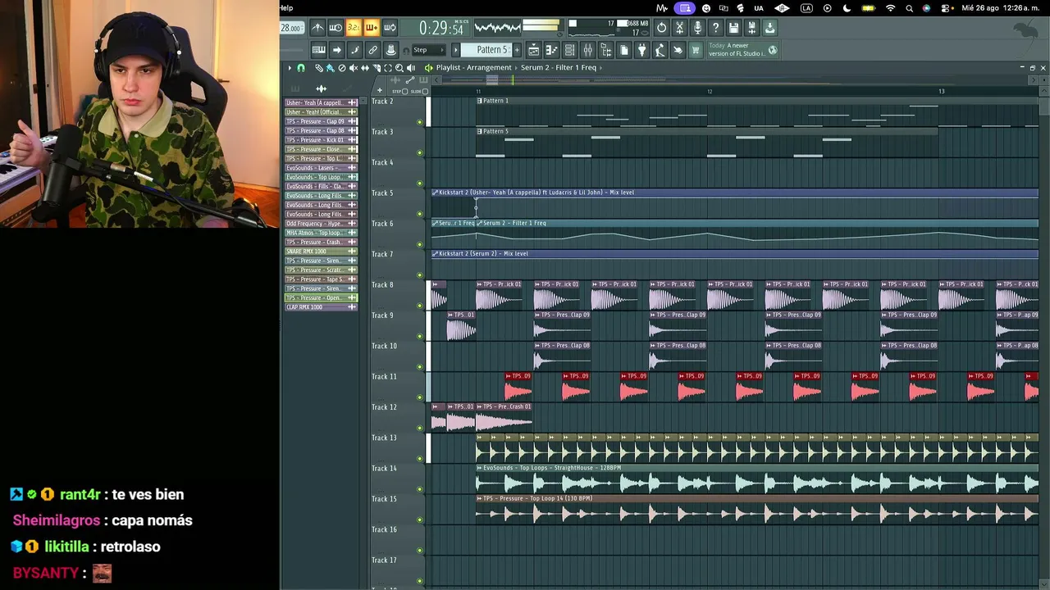The image size is (1050, 590).
Task: Enable the STEP checkbox
Action: [x=404, y=91]
